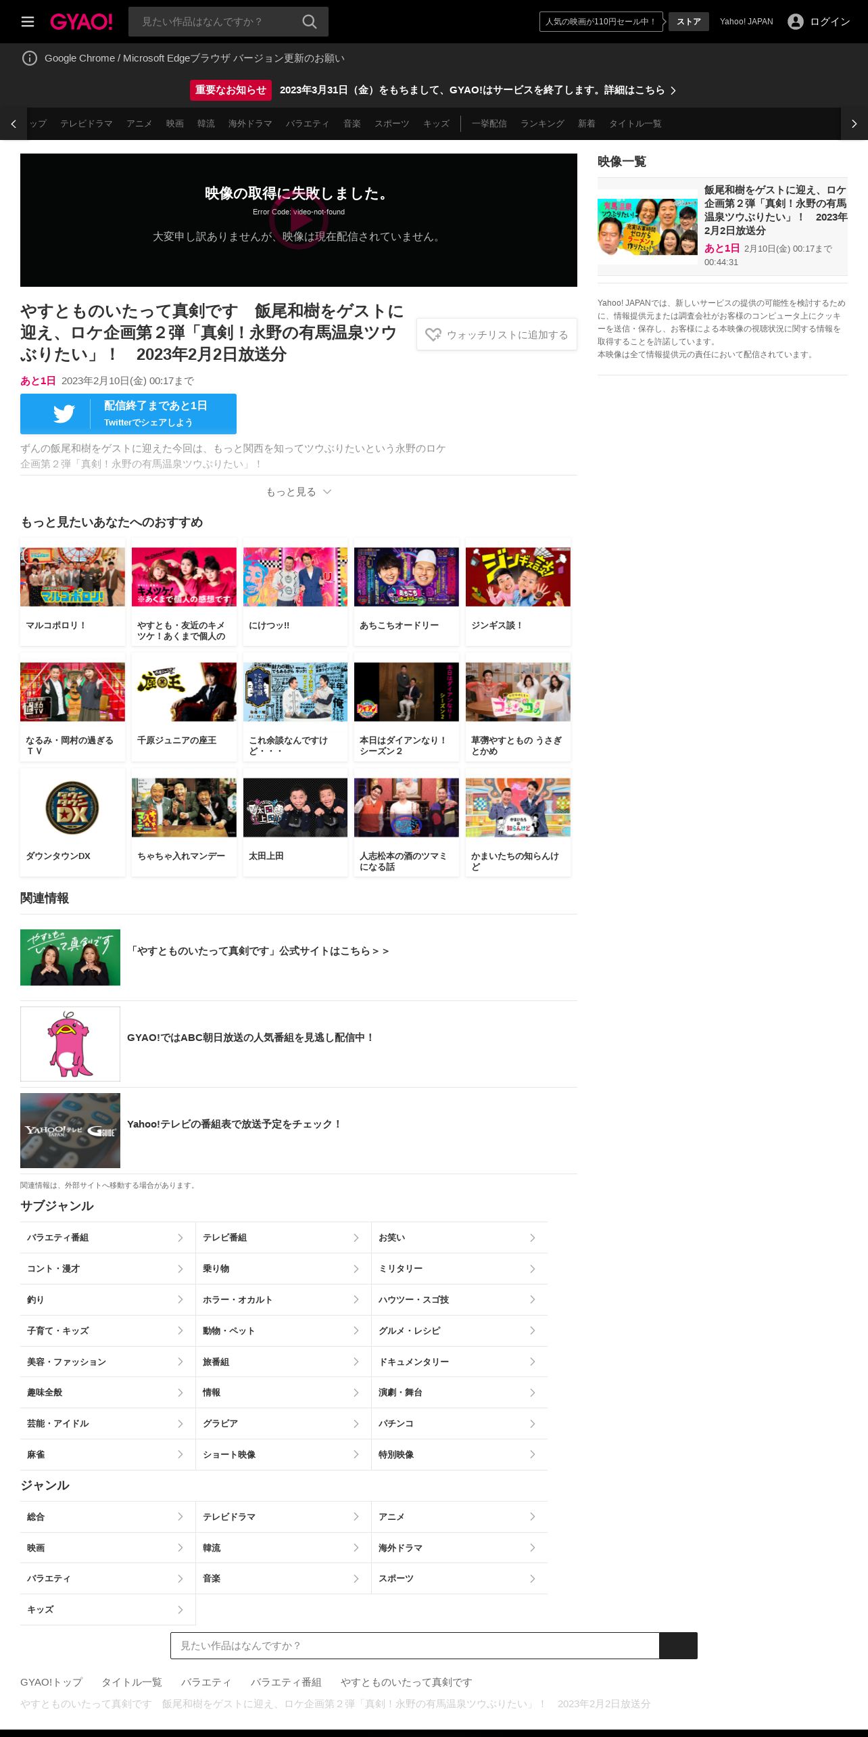
Task: Open the hamburger menu icon
Action: pos(28,22)
